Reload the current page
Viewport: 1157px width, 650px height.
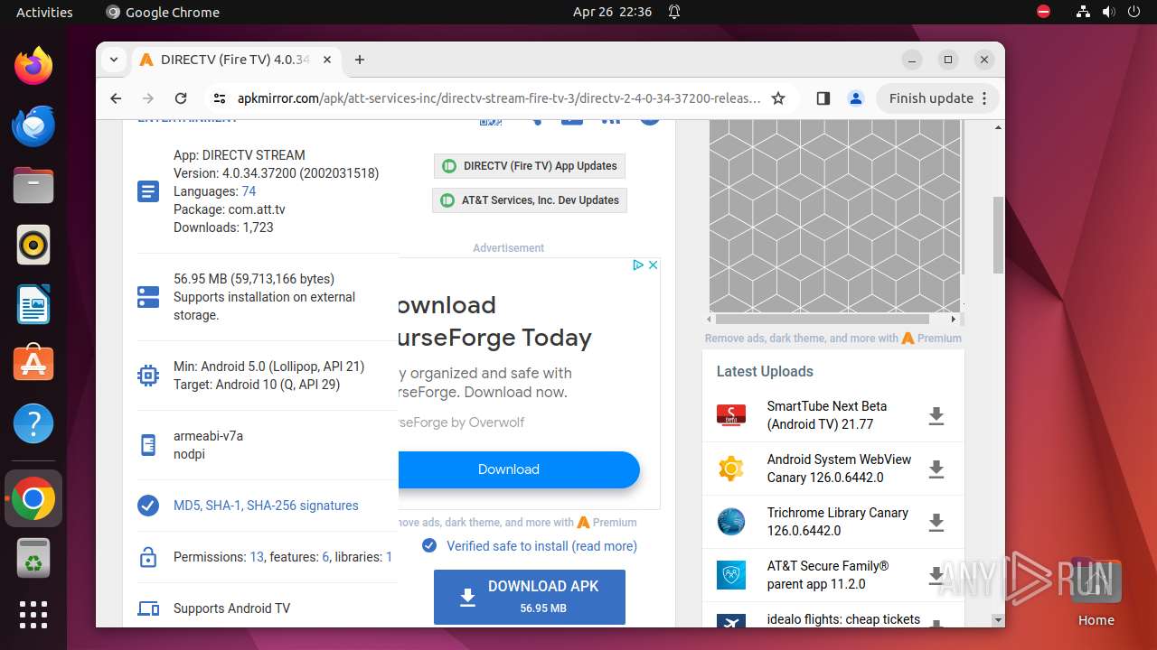click(x=181, y=98)
